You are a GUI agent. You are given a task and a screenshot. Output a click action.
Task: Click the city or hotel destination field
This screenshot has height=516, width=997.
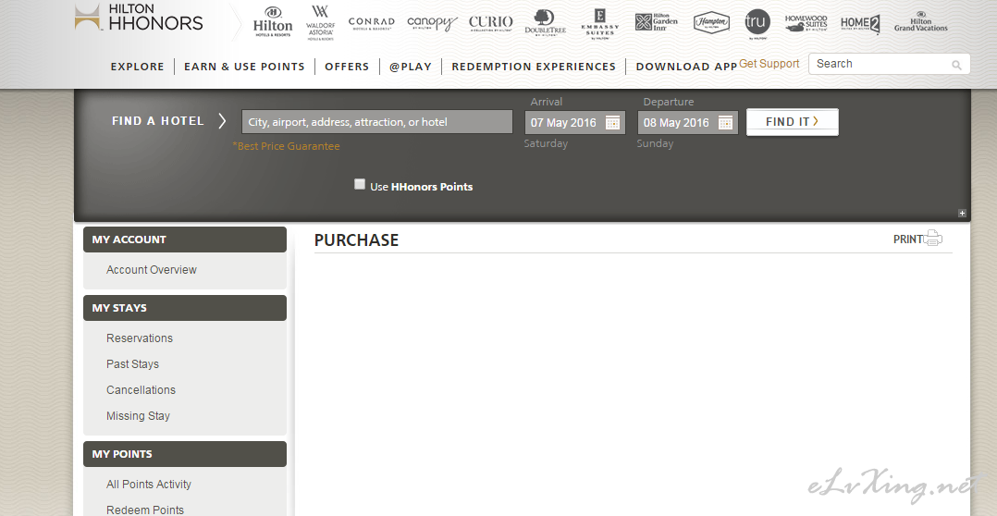(x=377, y=122)
